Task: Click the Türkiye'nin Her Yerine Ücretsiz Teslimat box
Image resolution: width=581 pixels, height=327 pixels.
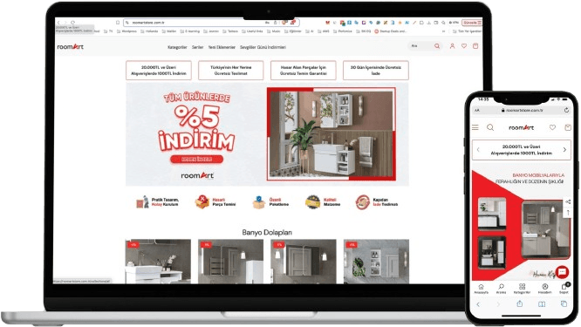Action: [231, 71]
